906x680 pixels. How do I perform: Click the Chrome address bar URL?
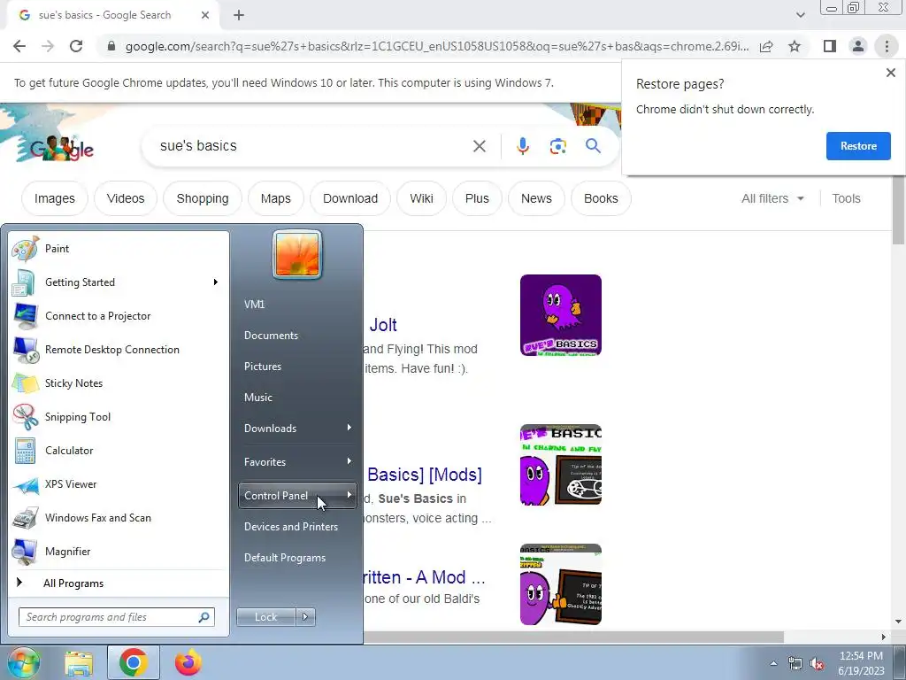point(437,46)
